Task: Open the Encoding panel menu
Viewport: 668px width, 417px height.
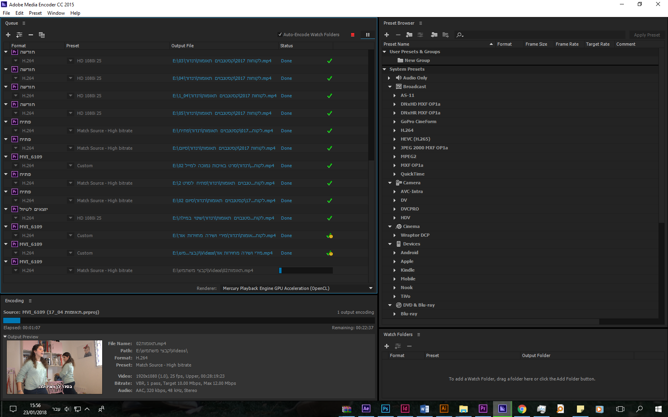Action: click(x=30, y=301)
